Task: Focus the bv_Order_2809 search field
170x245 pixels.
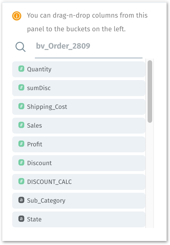Action: (88, 46)
